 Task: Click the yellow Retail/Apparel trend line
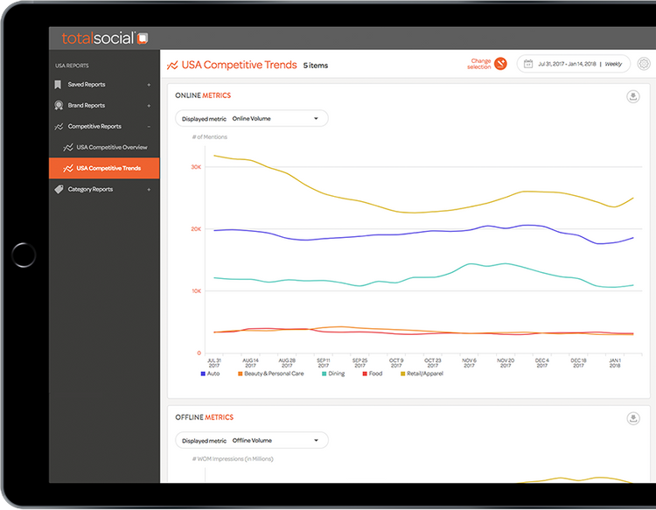click(415, 213)
